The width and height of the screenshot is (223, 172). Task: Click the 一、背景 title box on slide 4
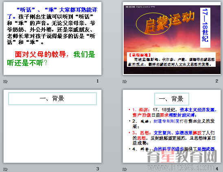click(172, 99)
